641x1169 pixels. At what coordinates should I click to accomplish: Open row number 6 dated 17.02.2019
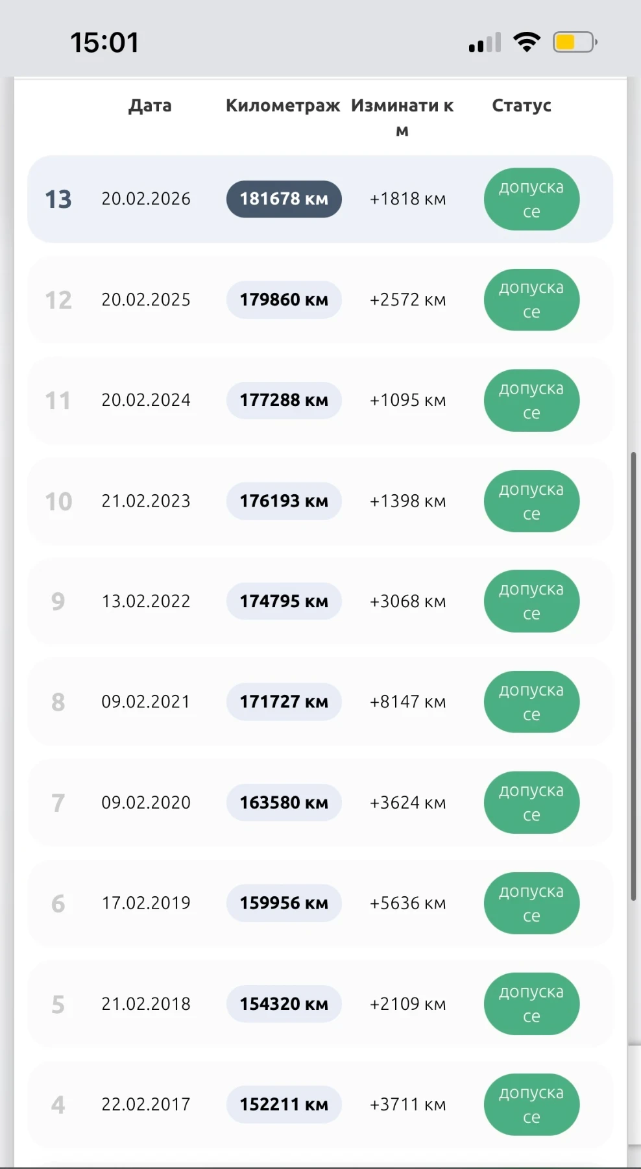pyautogui.click(x=320, y=903)
